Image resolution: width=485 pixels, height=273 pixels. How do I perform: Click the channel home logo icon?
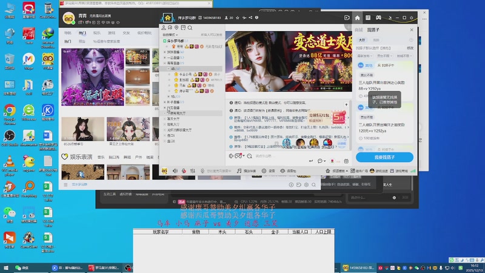pyautogui.click(x=167, y=18)
